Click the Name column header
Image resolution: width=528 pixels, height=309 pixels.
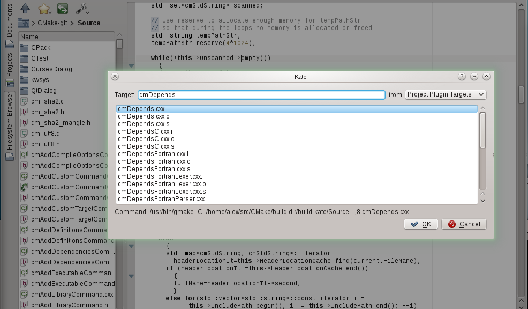[30, 37]
